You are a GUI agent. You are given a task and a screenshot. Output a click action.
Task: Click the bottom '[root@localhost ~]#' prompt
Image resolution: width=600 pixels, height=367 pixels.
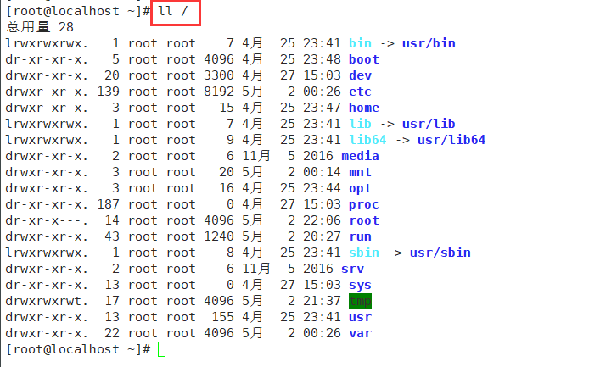coord(78,349)
